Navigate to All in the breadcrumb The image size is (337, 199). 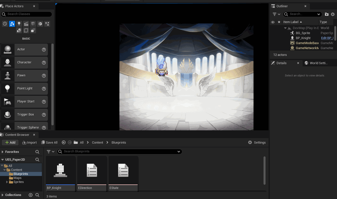(82, 142)
